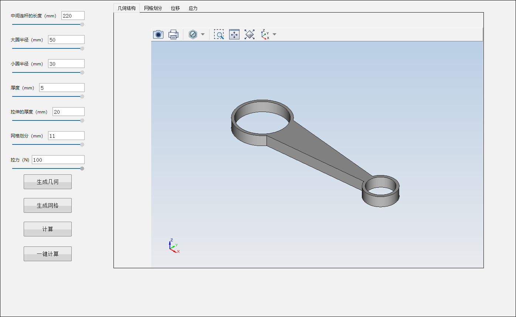Click slider under 厚度 (mm)
516x317 pixels.
click(x=48, y=96)
